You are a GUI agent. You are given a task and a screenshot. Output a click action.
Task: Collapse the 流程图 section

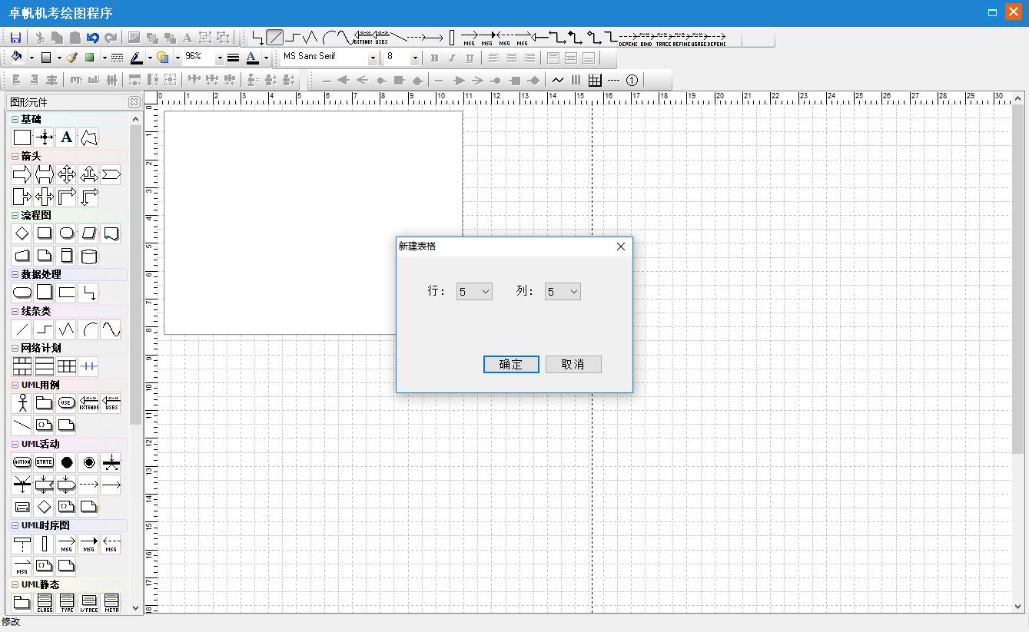coord(15,215)
